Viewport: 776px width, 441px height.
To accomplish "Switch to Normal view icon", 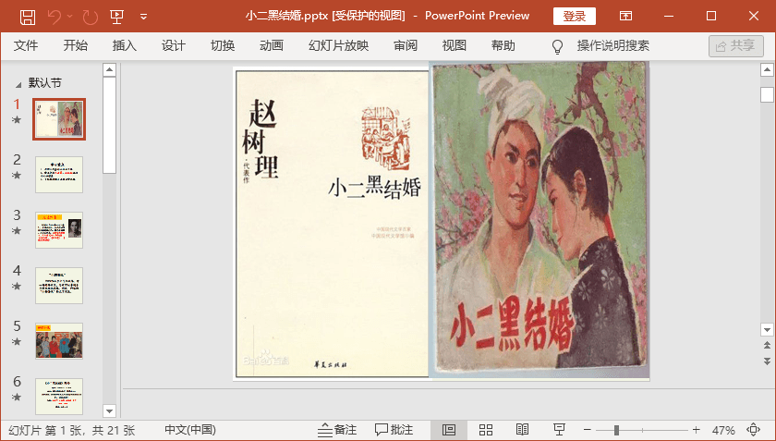I will click(449, 430).
